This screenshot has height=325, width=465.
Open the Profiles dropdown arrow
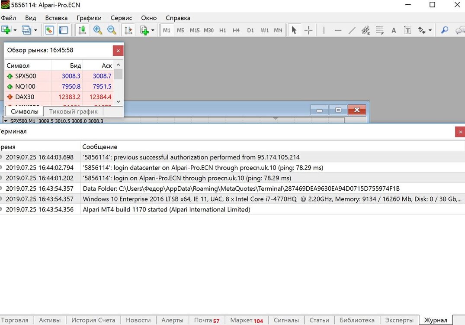point(35,30)
